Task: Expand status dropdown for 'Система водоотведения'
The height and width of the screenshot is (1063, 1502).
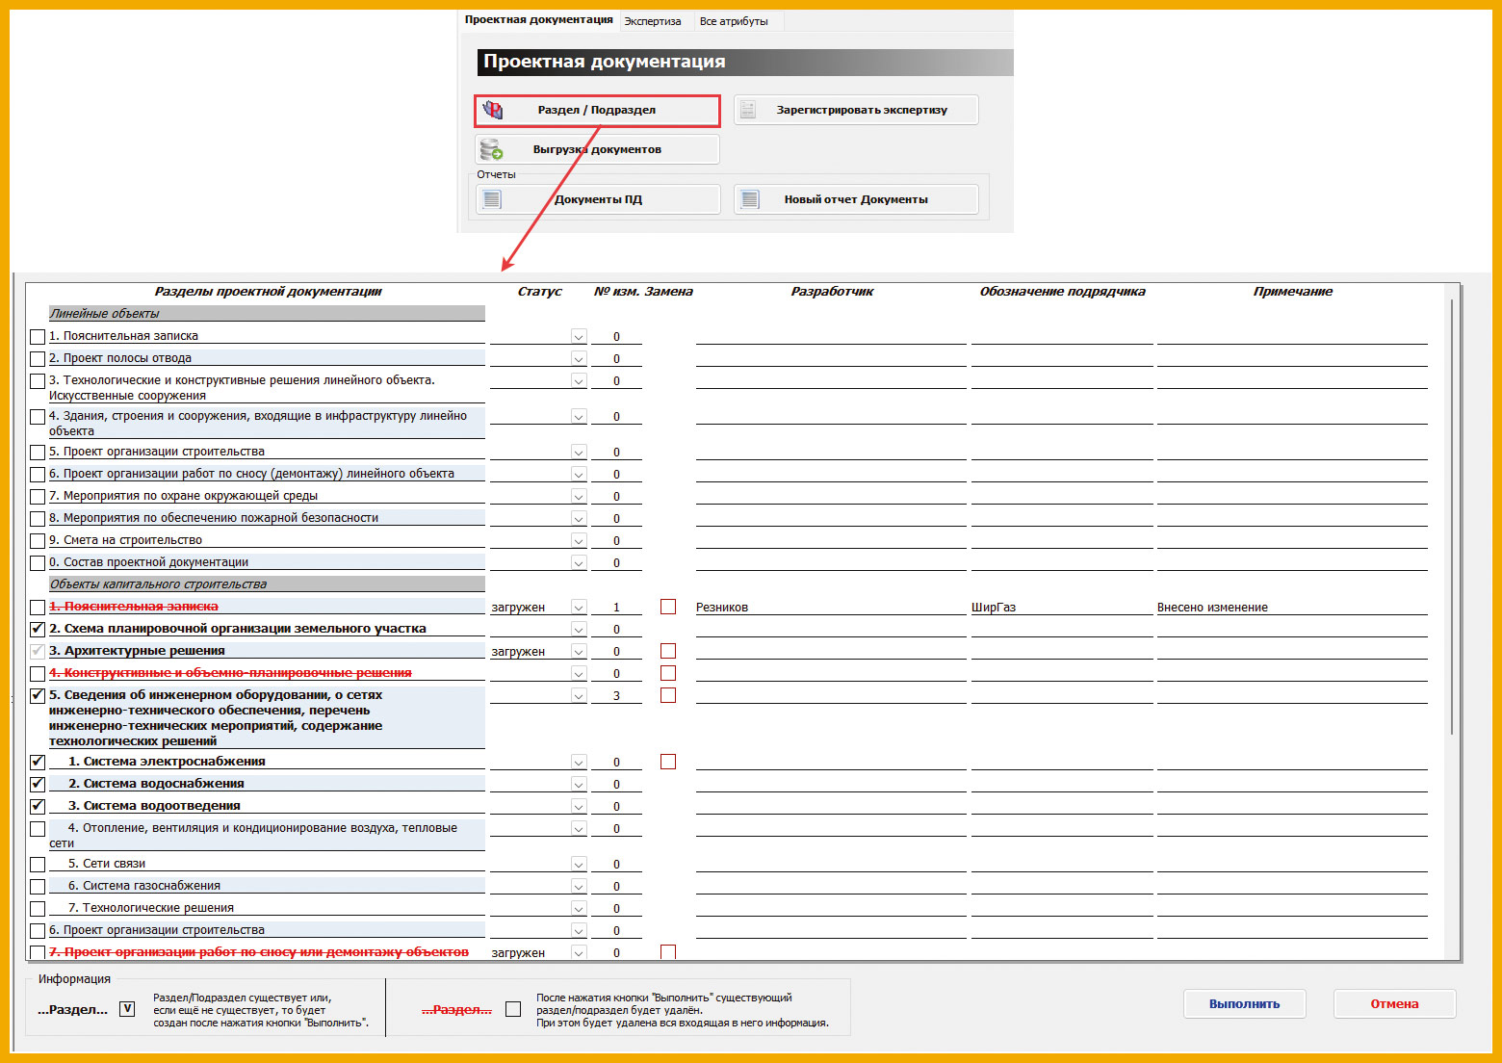Action: [579, 807]
